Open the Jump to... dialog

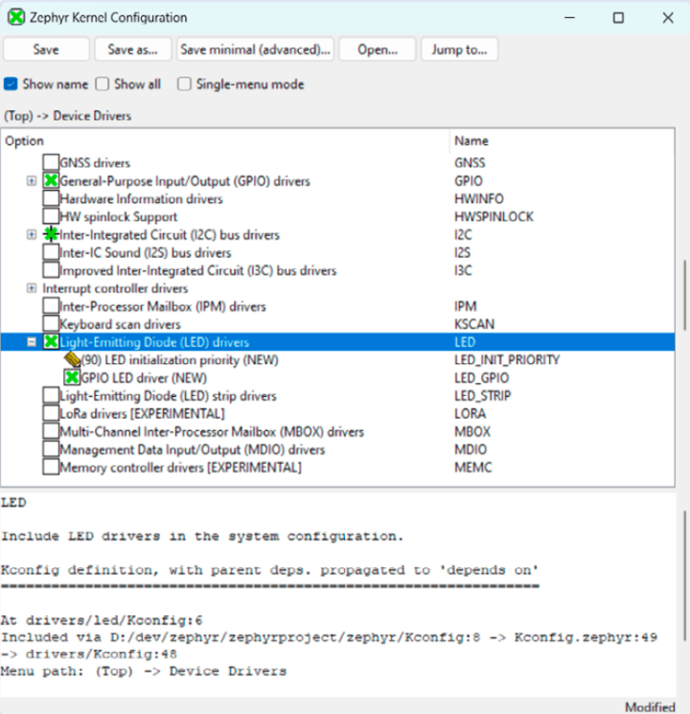[x=459, y=50]
